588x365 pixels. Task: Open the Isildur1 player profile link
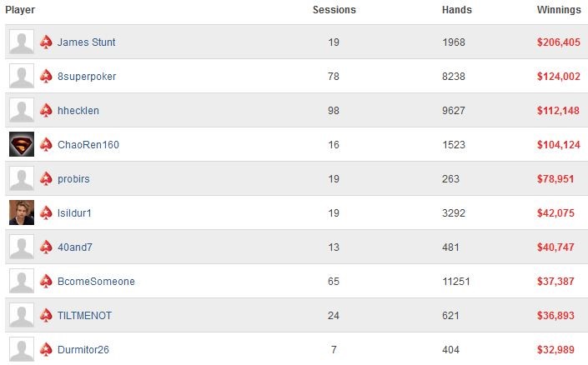(74, 212)
